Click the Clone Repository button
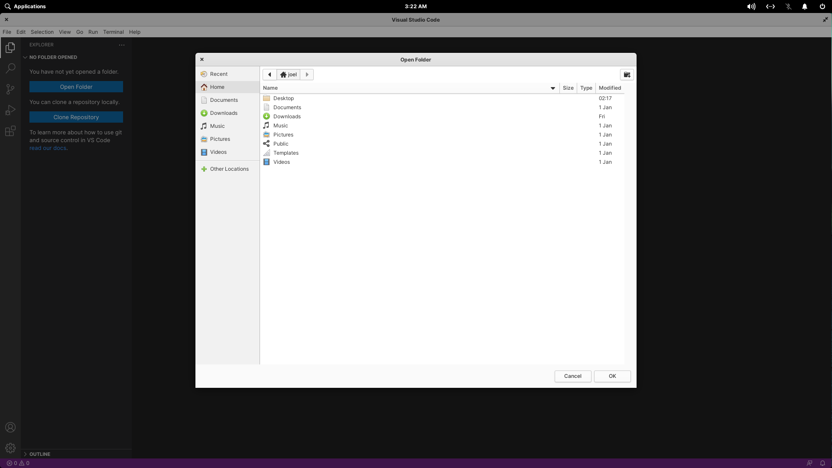Viewport: 832px width, 468px height. (x=76, y=117)
